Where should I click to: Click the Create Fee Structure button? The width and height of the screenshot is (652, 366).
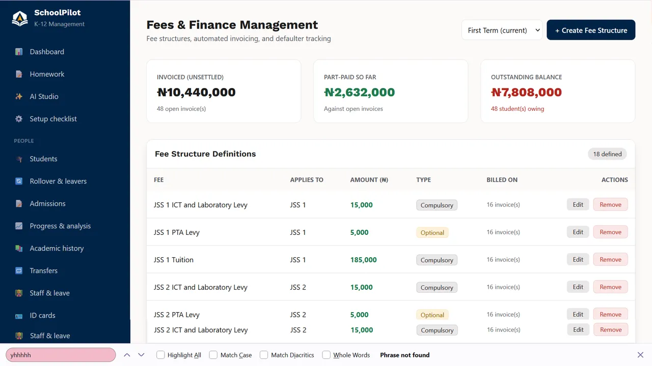coord(591,30)
